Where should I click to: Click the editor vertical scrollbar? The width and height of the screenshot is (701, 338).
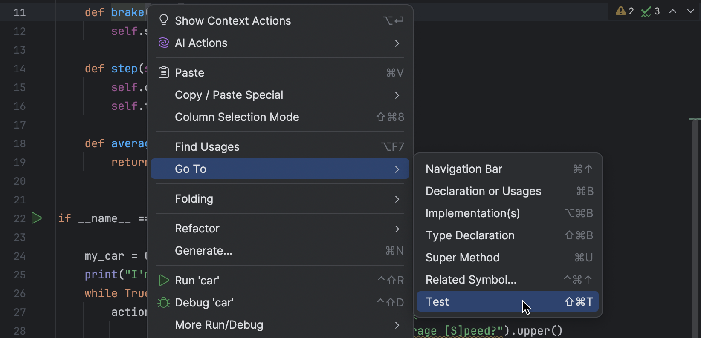coord(695,213)
